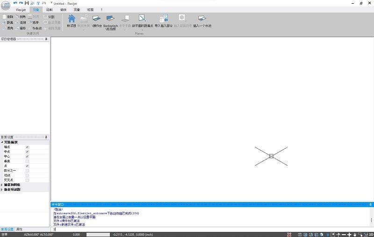Enable the 切线 tangent snap checkbox
374x237 pixels.
tap(27, 175)
